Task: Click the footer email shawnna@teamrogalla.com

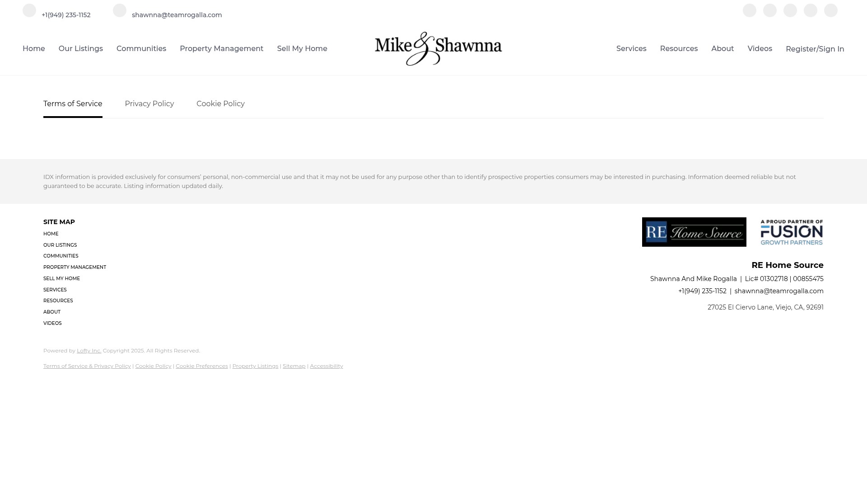Action: coord(779,291)
